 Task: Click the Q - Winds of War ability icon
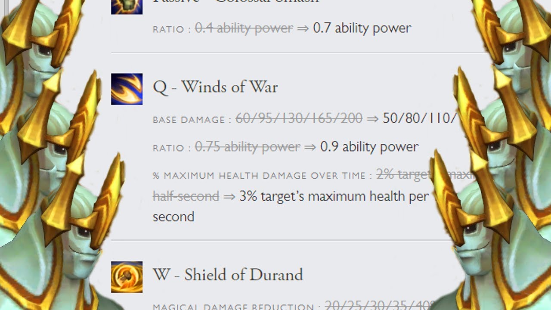[x=127, y=89]
